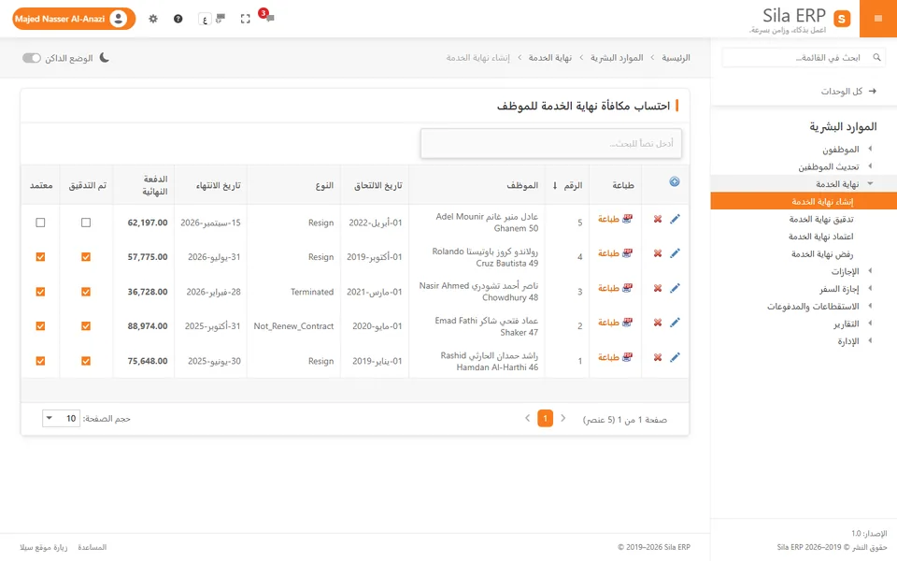Toggle fullscreen mode icon
The image size is (897, 561).
(246, 19)
